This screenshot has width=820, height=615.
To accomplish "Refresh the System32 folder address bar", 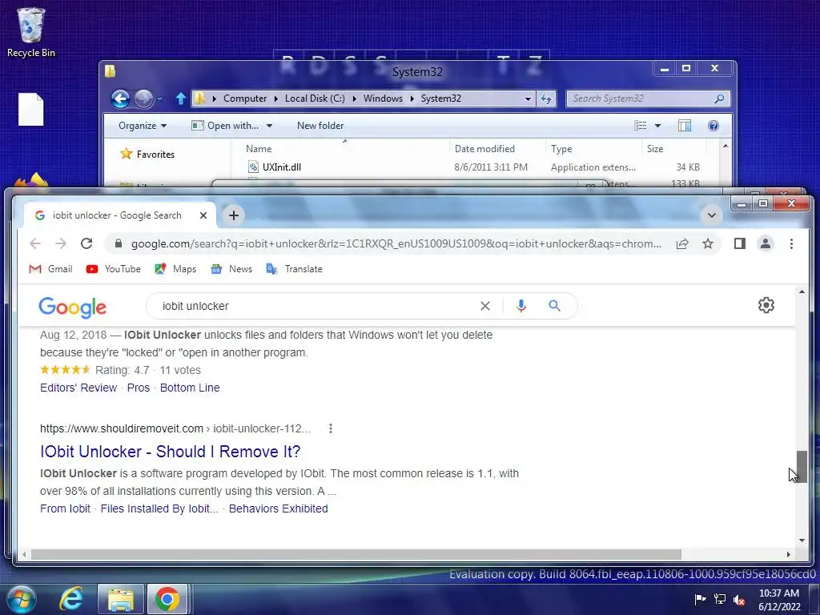I will click(x=546, y=98).
